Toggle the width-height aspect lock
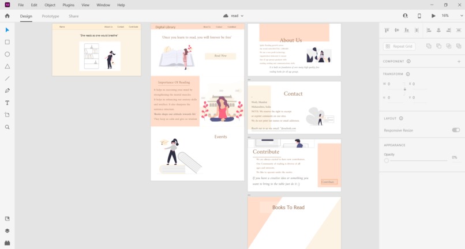Image resolution: width=465 pixels, height=249 pixels. click(x=405, y=89)
